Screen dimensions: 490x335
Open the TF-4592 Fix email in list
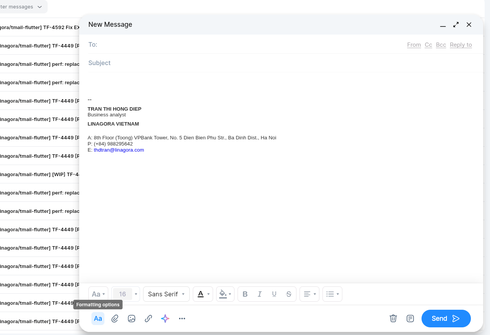(x=39, y=27)
